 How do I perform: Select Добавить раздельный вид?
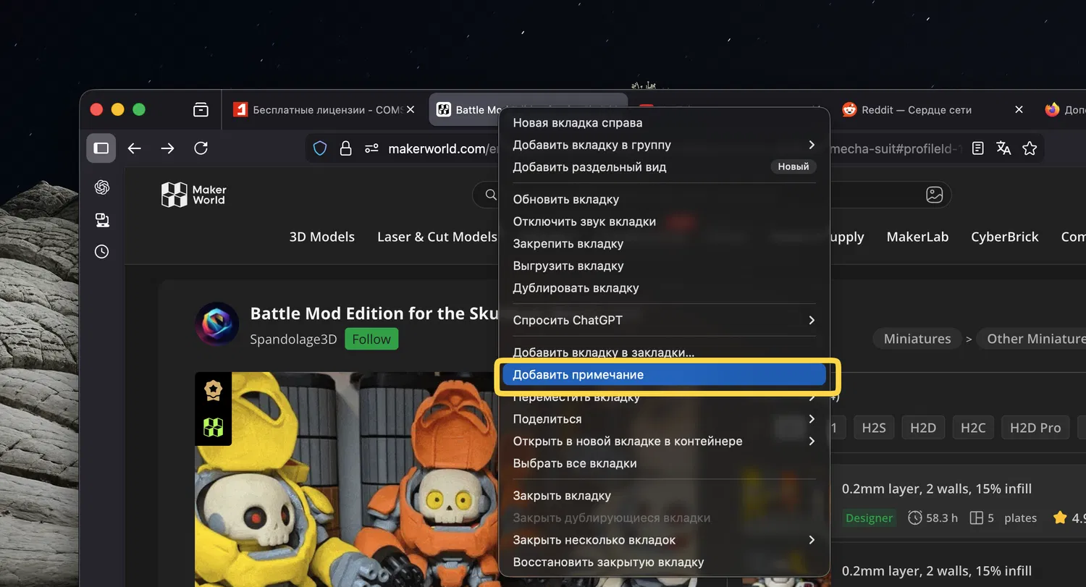point(664,167)
